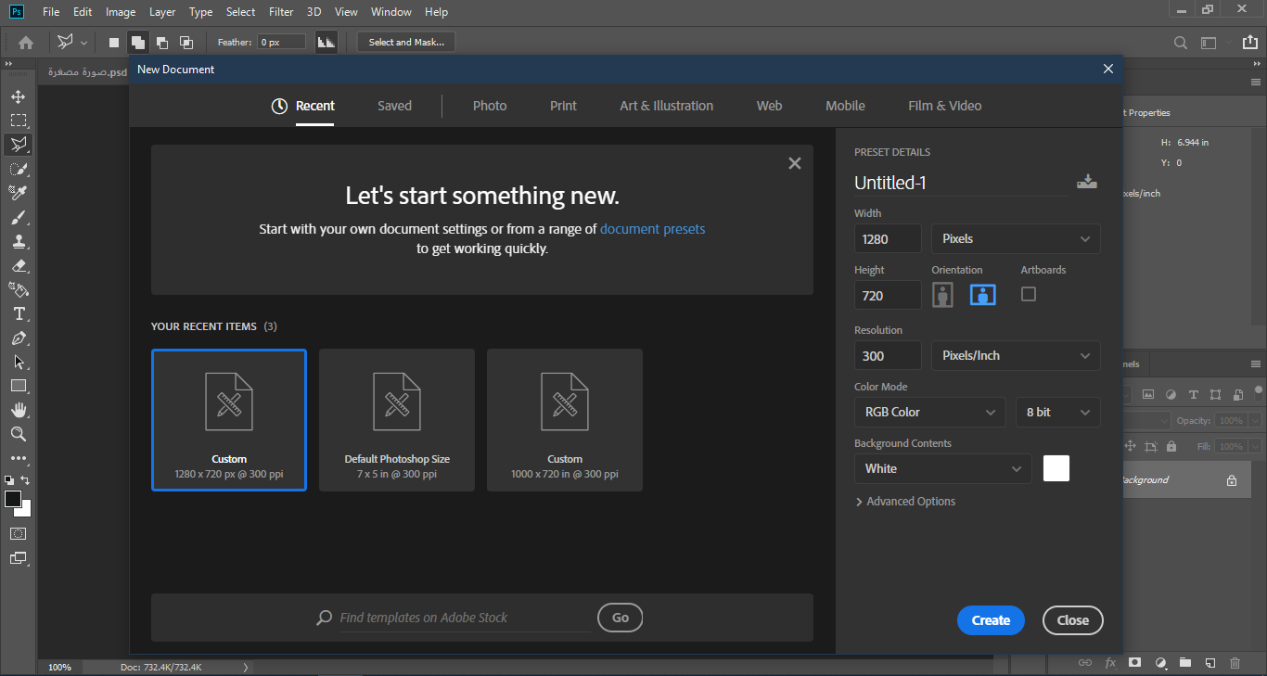Click the Go button for Adobe Stock
Screen dimensions: 1267x676
[x=621, y=618]
